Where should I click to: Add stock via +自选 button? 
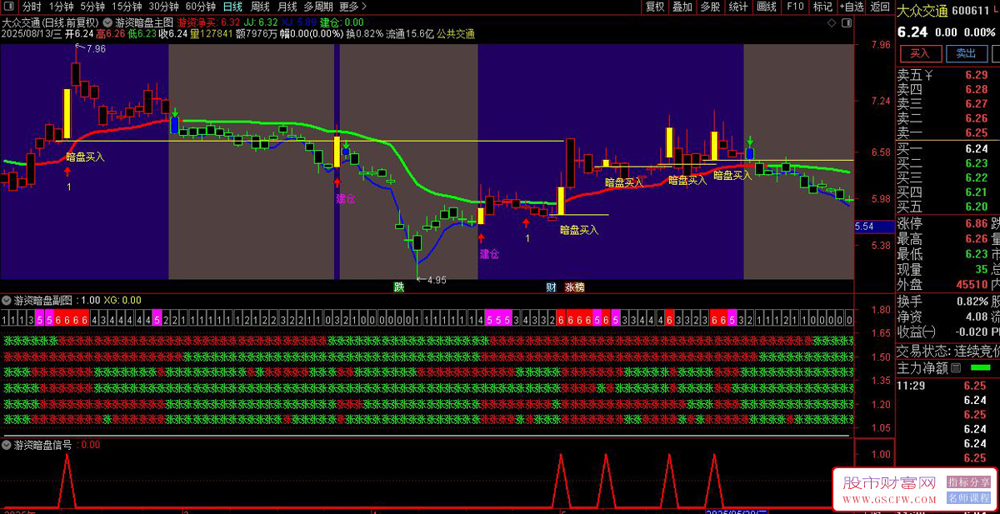click(852, 7)
